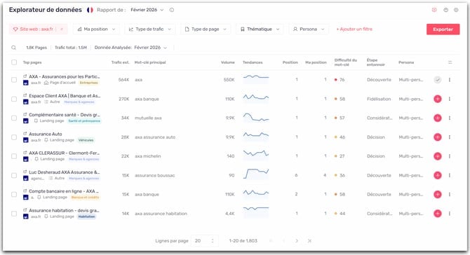Sort by the Position column header
Screen dimensions: 470x255
pyautogui.click(x=290, y=62)
